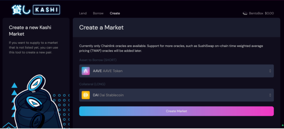Click the Chainlink oracles notice text
Image resolution: width=284 pixels, height=129 pixels.
tap(171, 48)
